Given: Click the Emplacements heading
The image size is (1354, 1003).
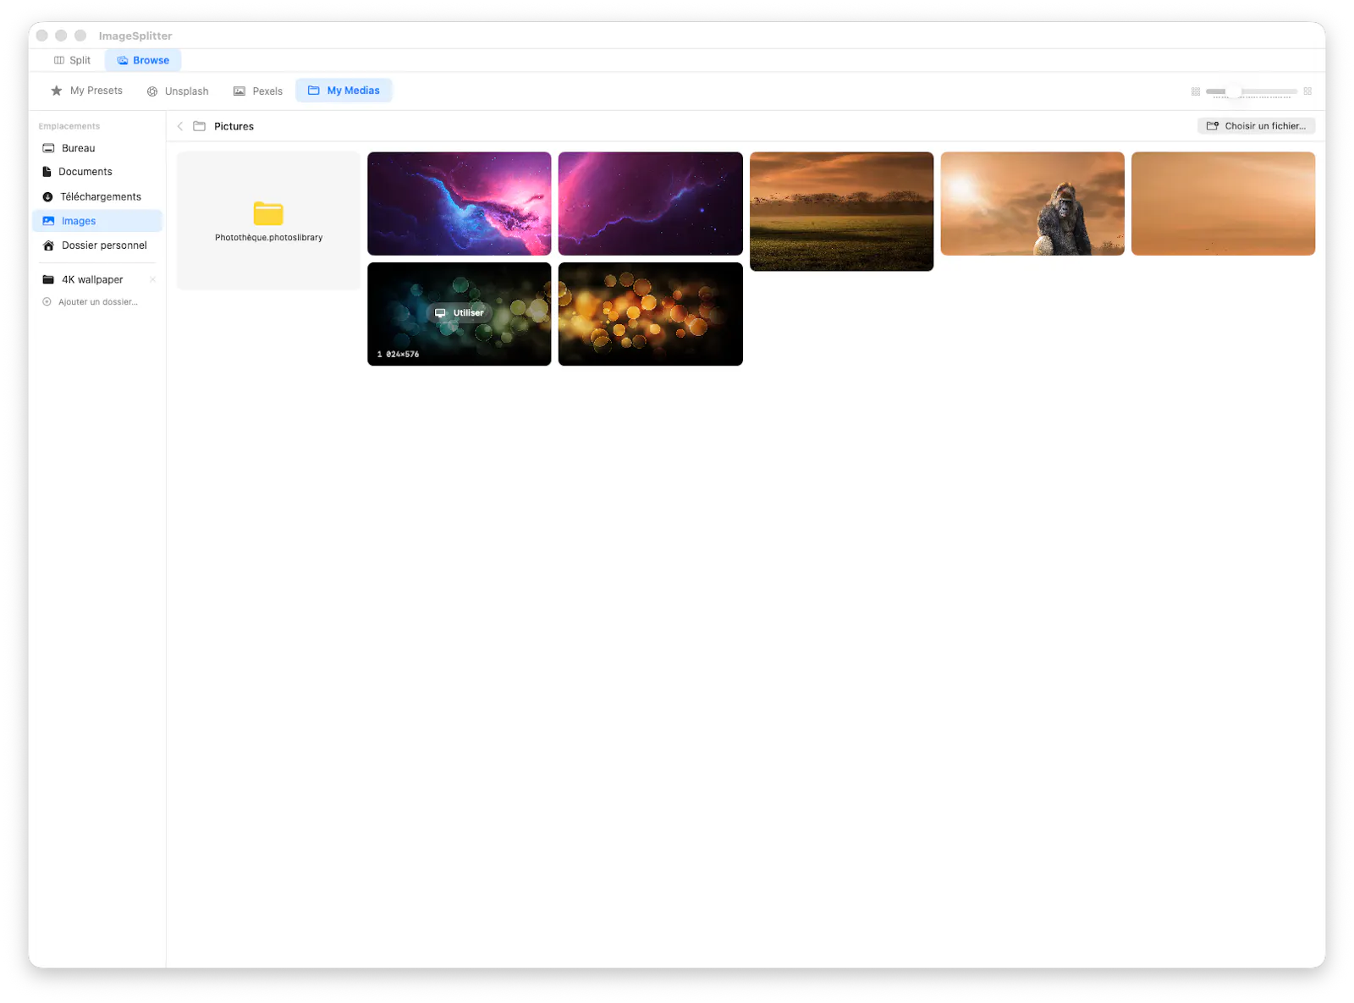Looking at the screenshot, I should click(69, 126).
